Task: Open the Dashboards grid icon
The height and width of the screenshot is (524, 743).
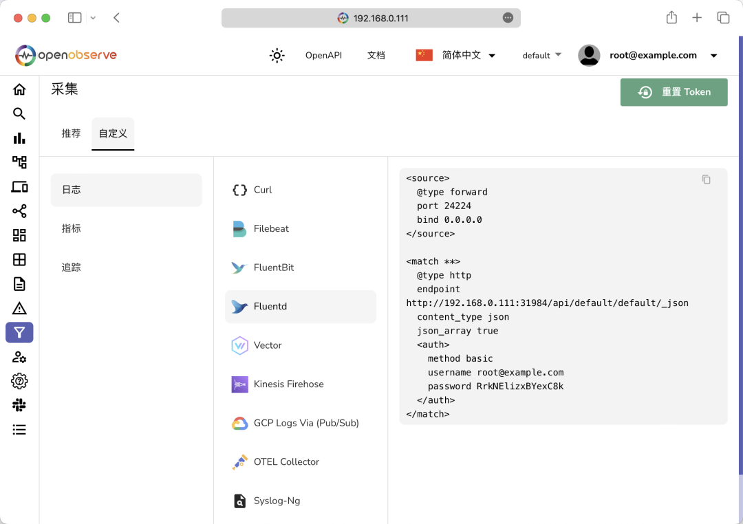Action: coord(19,234)
